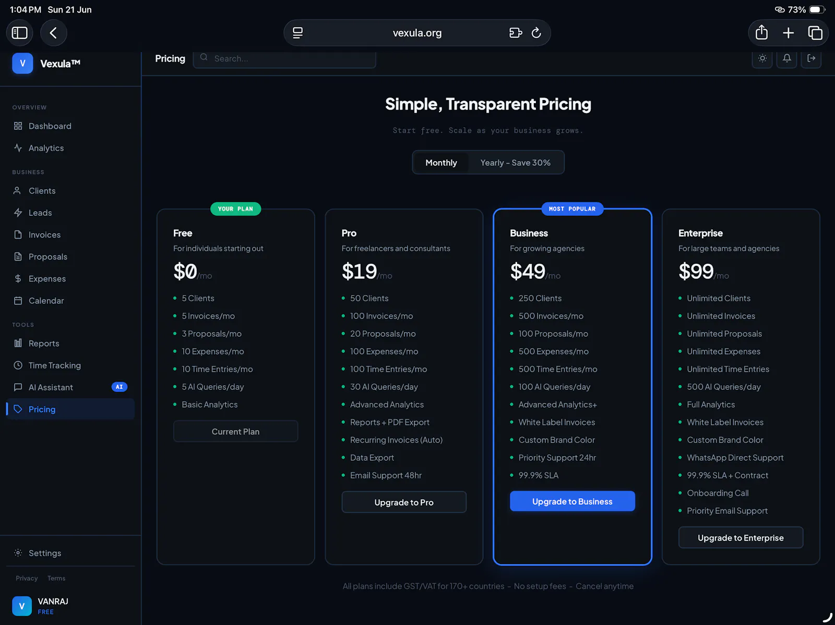The width and height of the screenshot is (835, 625).
Task: Click the MOST POPULAR badge
Action: 572,209
